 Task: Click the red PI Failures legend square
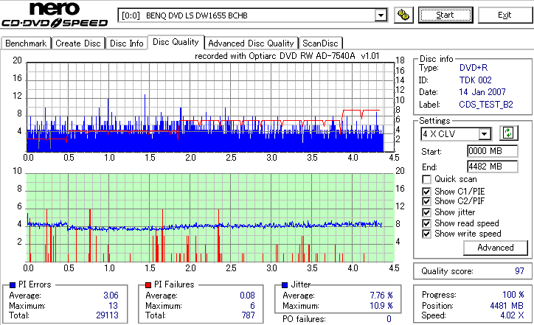coord(148,285)
